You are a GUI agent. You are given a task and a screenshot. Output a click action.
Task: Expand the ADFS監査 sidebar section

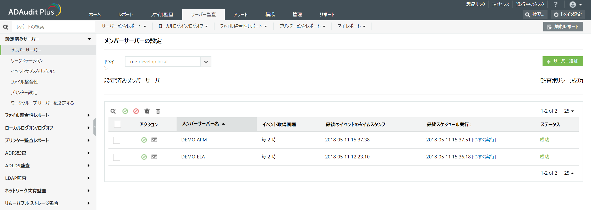[47, 153]
